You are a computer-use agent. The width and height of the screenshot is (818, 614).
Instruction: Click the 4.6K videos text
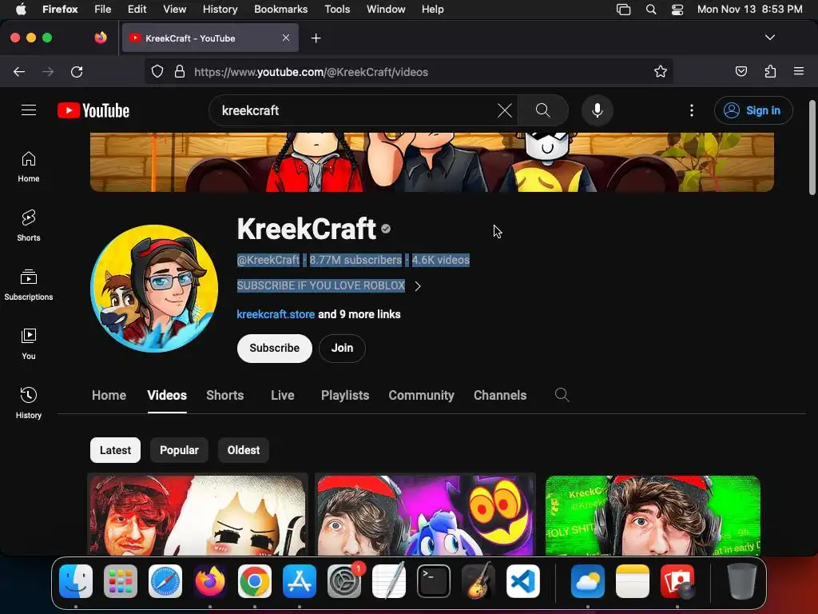(x=441, y=260)
